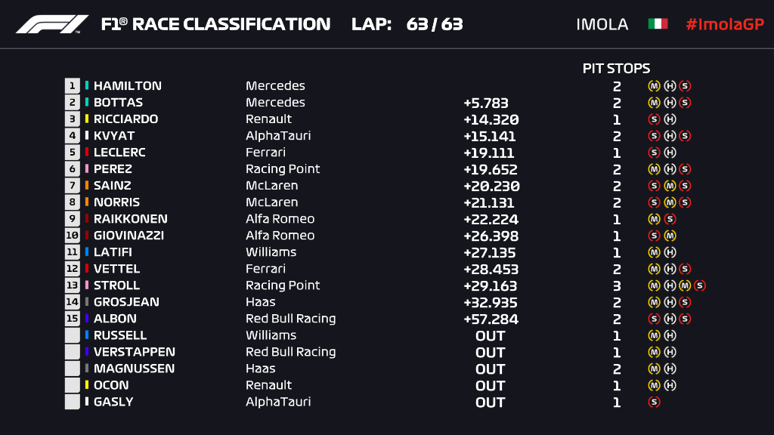Select driver name VERSTAPPEN
Image resolution: width=774 pixels, height=435 pixels.
pos(134,352)
